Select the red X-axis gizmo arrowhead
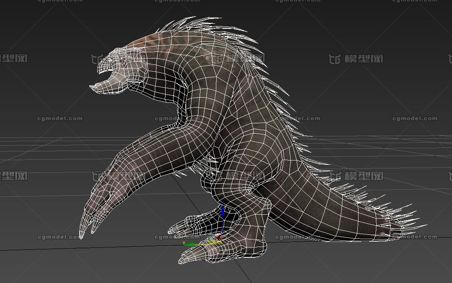 (219, 238)
